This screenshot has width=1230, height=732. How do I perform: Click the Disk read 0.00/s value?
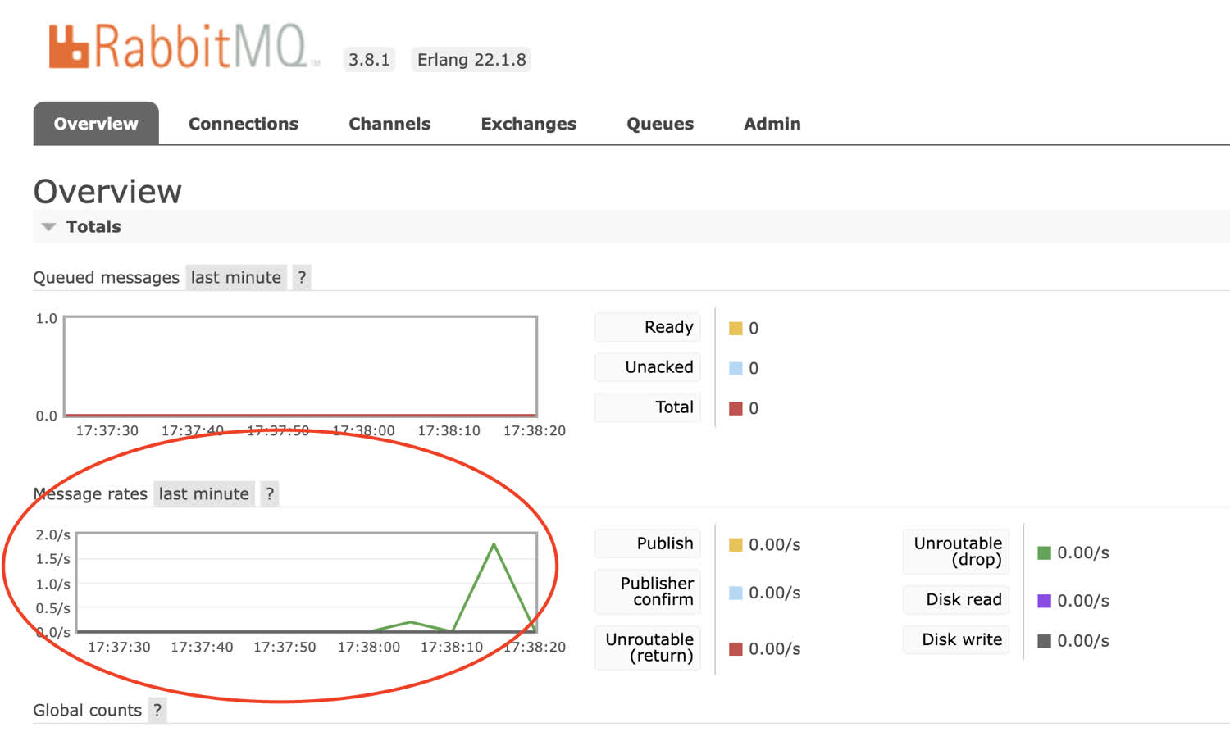pyautogui.click(x=1083, y=601)
